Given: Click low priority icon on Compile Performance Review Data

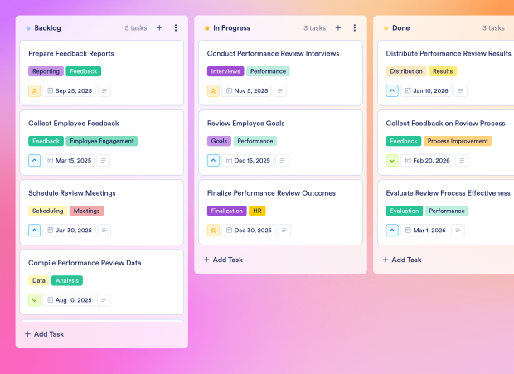Looking at the screenshot, I should [x=34, y=299].
